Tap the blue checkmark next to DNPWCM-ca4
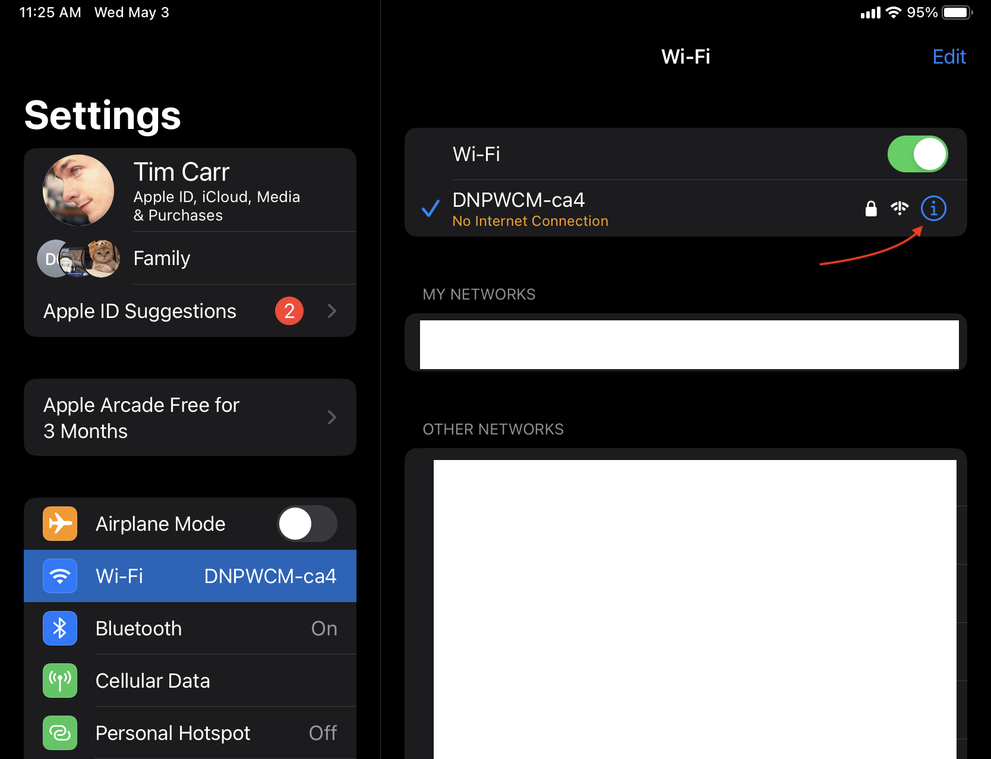 click(431, 209)
